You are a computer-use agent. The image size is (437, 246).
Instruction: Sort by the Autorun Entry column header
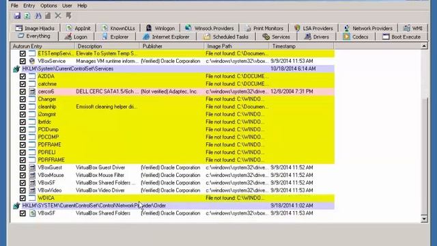[42, 46]
